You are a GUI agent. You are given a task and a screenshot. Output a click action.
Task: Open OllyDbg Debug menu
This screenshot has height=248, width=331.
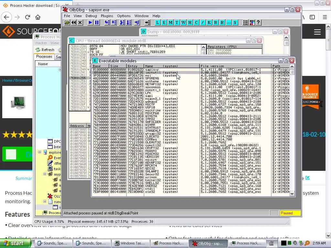tap(91, 16)
